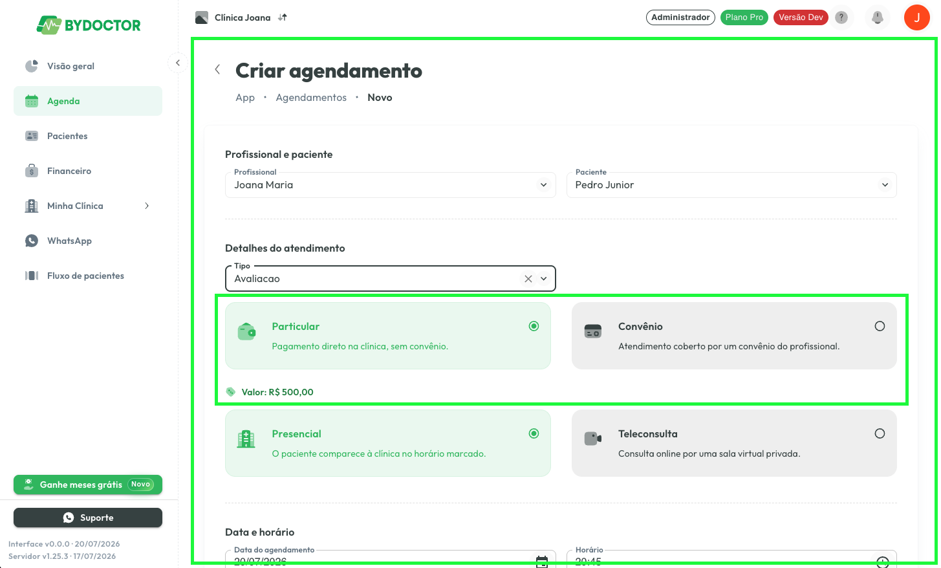This screenshot has height=568, width=941.
Task: Open WhatsApp menu item
Action: tap(88, 241)
